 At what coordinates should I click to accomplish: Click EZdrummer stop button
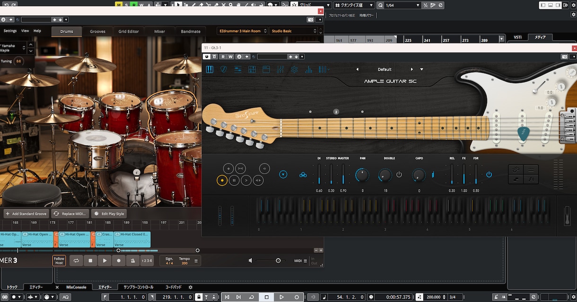(90, 260)
